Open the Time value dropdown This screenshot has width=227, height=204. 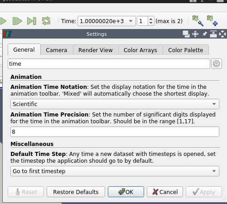(x=106, y=21)
